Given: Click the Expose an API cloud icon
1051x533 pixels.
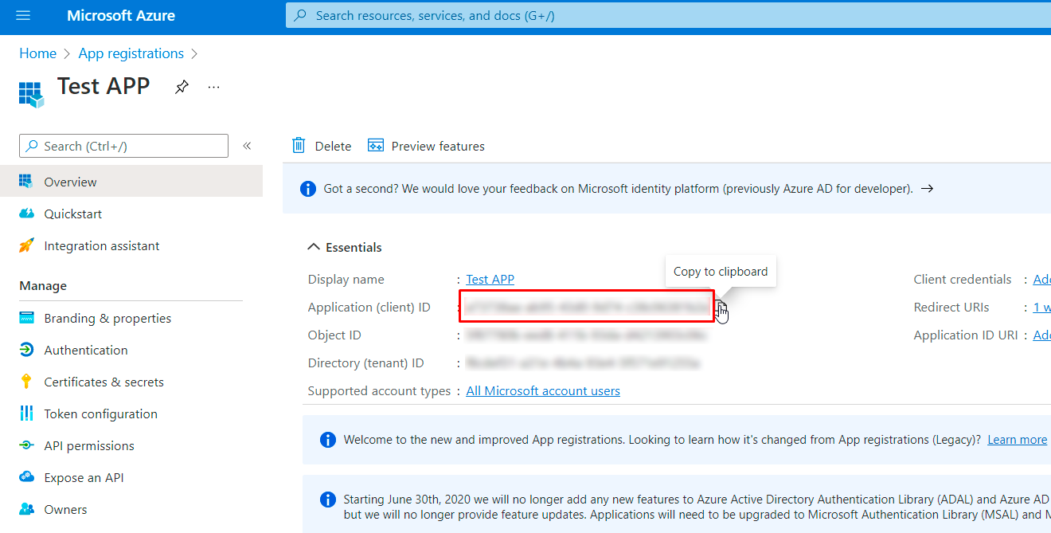Looking at the screenshot, I should [26, 477].
